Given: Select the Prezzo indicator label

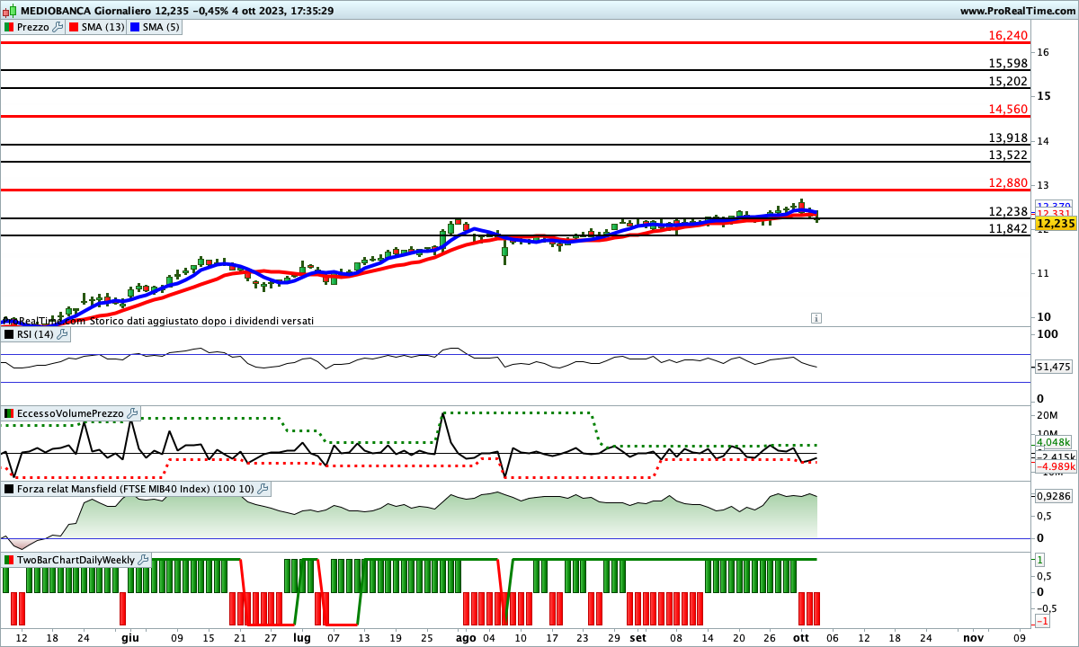Looking at the screenshot, I should pyautogui.click(x=33, y=27).
